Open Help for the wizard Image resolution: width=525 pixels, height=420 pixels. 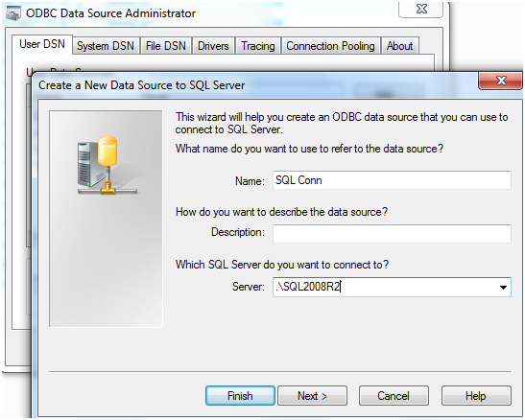coord(476,396)
